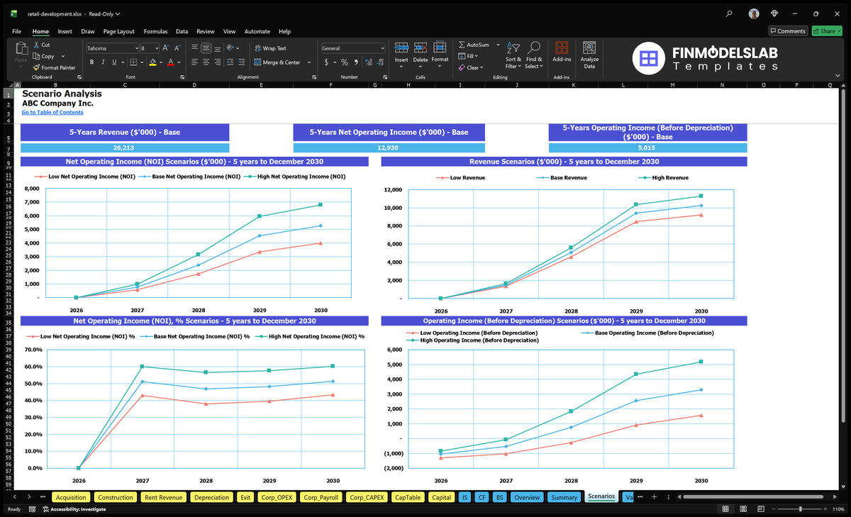This screenshot has height=517, width=851.
Task: Click the Delete cells icon
Action: click(421, 48)
